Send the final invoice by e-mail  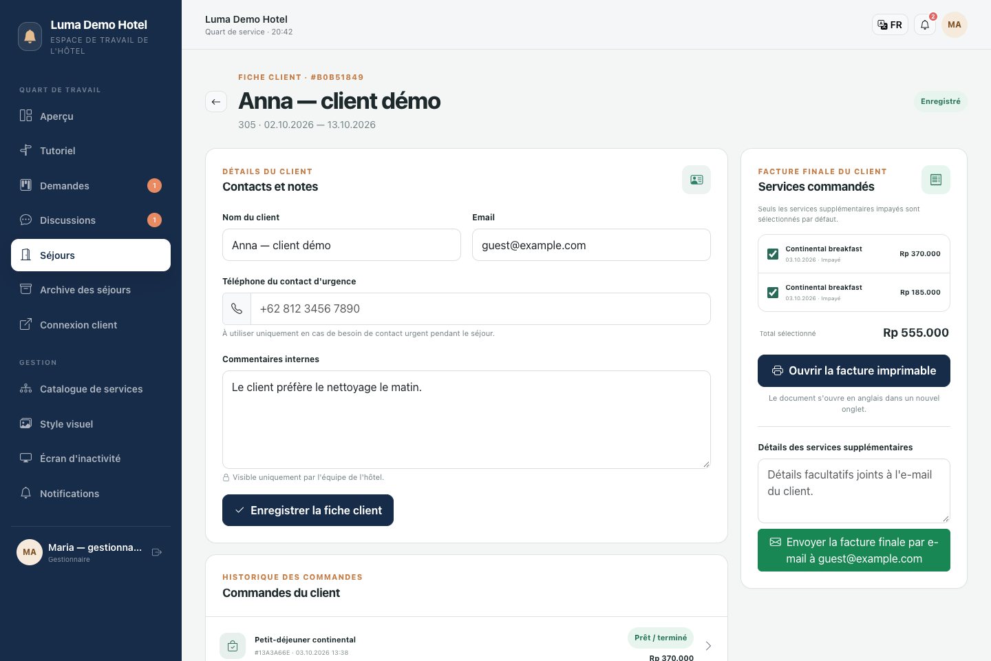[854, 550]
